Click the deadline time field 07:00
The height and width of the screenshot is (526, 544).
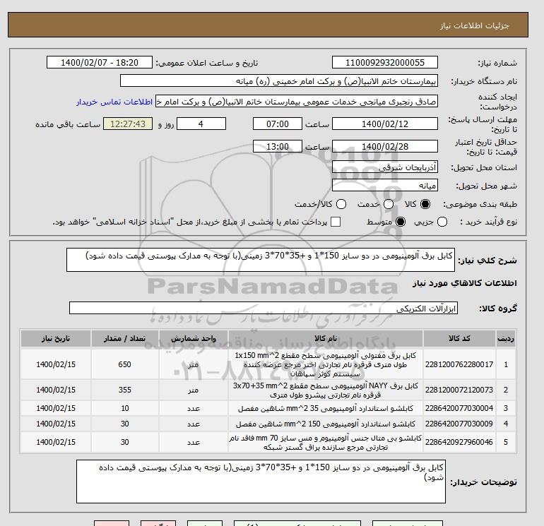coord(278,124)
